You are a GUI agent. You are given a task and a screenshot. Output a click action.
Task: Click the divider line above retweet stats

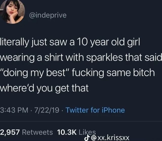point(81,121)
